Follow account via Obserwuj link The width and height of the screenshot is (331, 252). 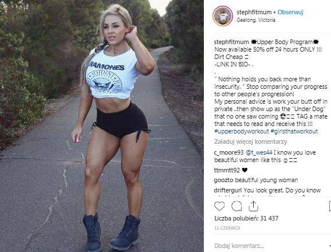290,12
